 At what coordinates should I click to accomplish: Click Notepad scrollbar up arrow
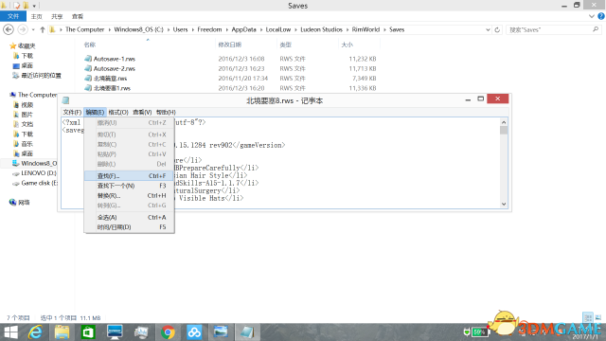(x=504, y=122)
